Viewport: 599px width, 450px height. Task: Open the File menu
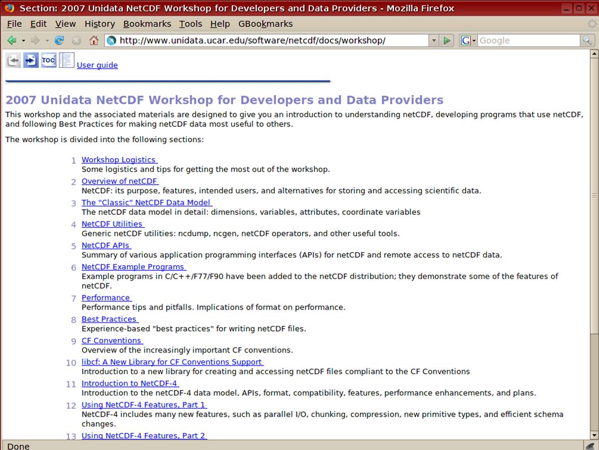tap(14, 24)
